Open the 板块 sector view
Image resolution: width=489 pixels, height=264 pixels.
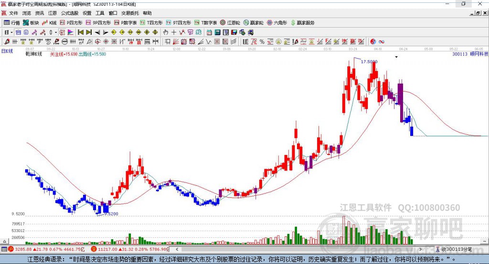(31, 23)
